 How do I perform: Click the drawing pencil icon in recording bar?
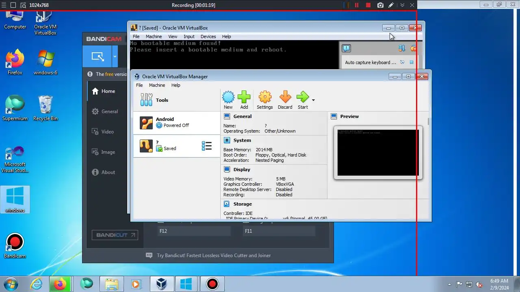(391, 5)
